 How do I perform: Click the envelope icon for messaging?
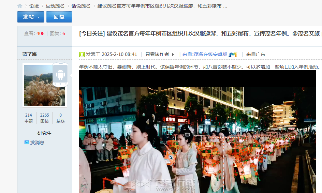coord(27,143)
